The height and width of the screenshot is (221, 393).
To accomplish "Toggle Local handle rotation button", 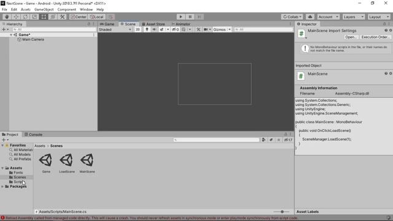I will (x=97, y=17).
